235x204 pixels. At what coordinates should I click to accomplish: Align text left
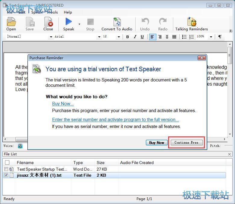[x=152, y=37]
